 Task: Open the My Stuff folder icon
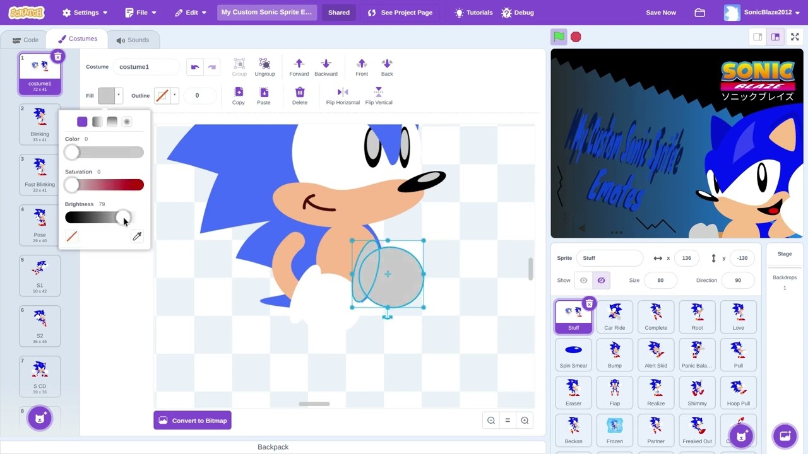click(699, 13)
